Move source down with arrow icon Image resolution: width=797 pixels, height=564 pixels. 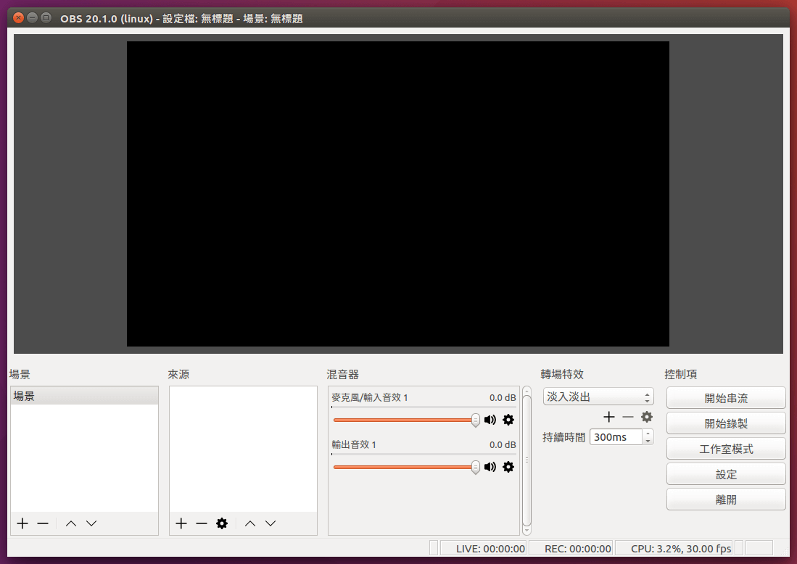[271, 523]
